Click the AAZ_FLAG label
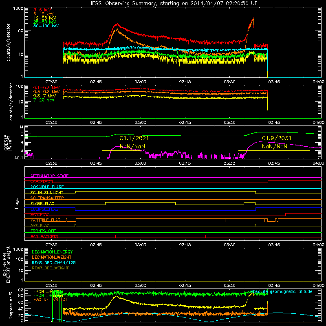Image resolution: width=326 pixels, height=326 pixels. (x=40, y=225)
